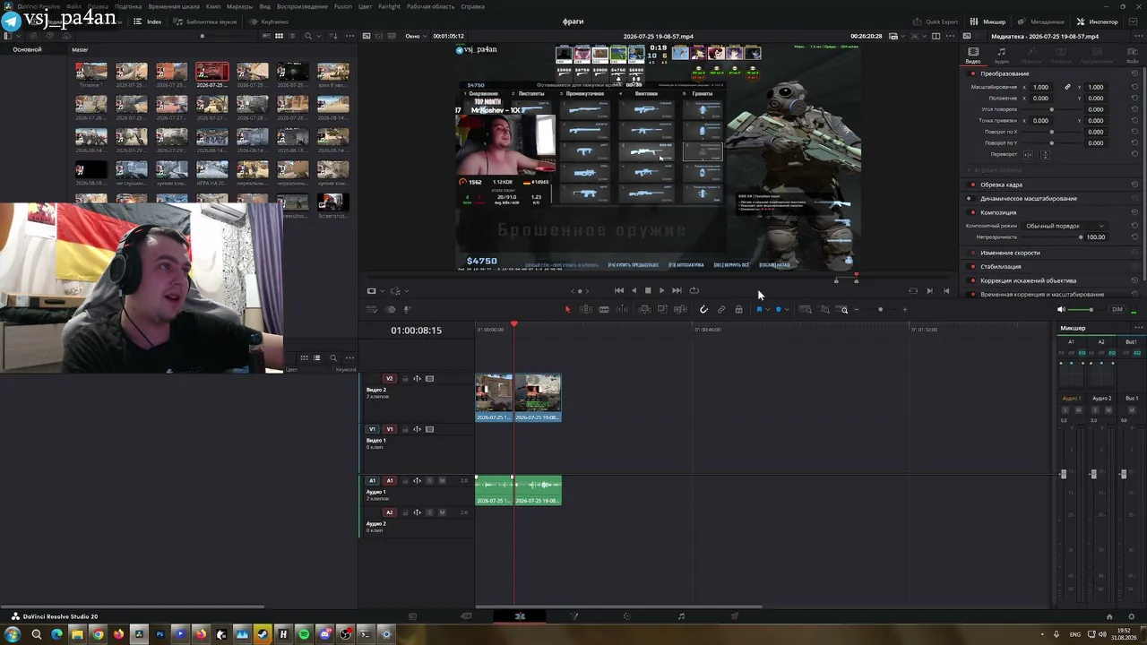Open the Справка menu
The image size is (1147, 645).
pos(472,6)
